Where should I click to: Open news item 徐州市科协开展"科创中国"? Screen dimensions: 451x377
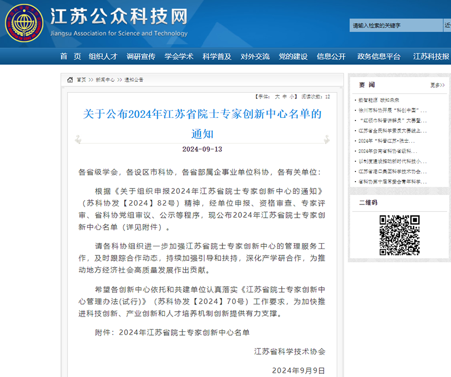click(392, 110)
